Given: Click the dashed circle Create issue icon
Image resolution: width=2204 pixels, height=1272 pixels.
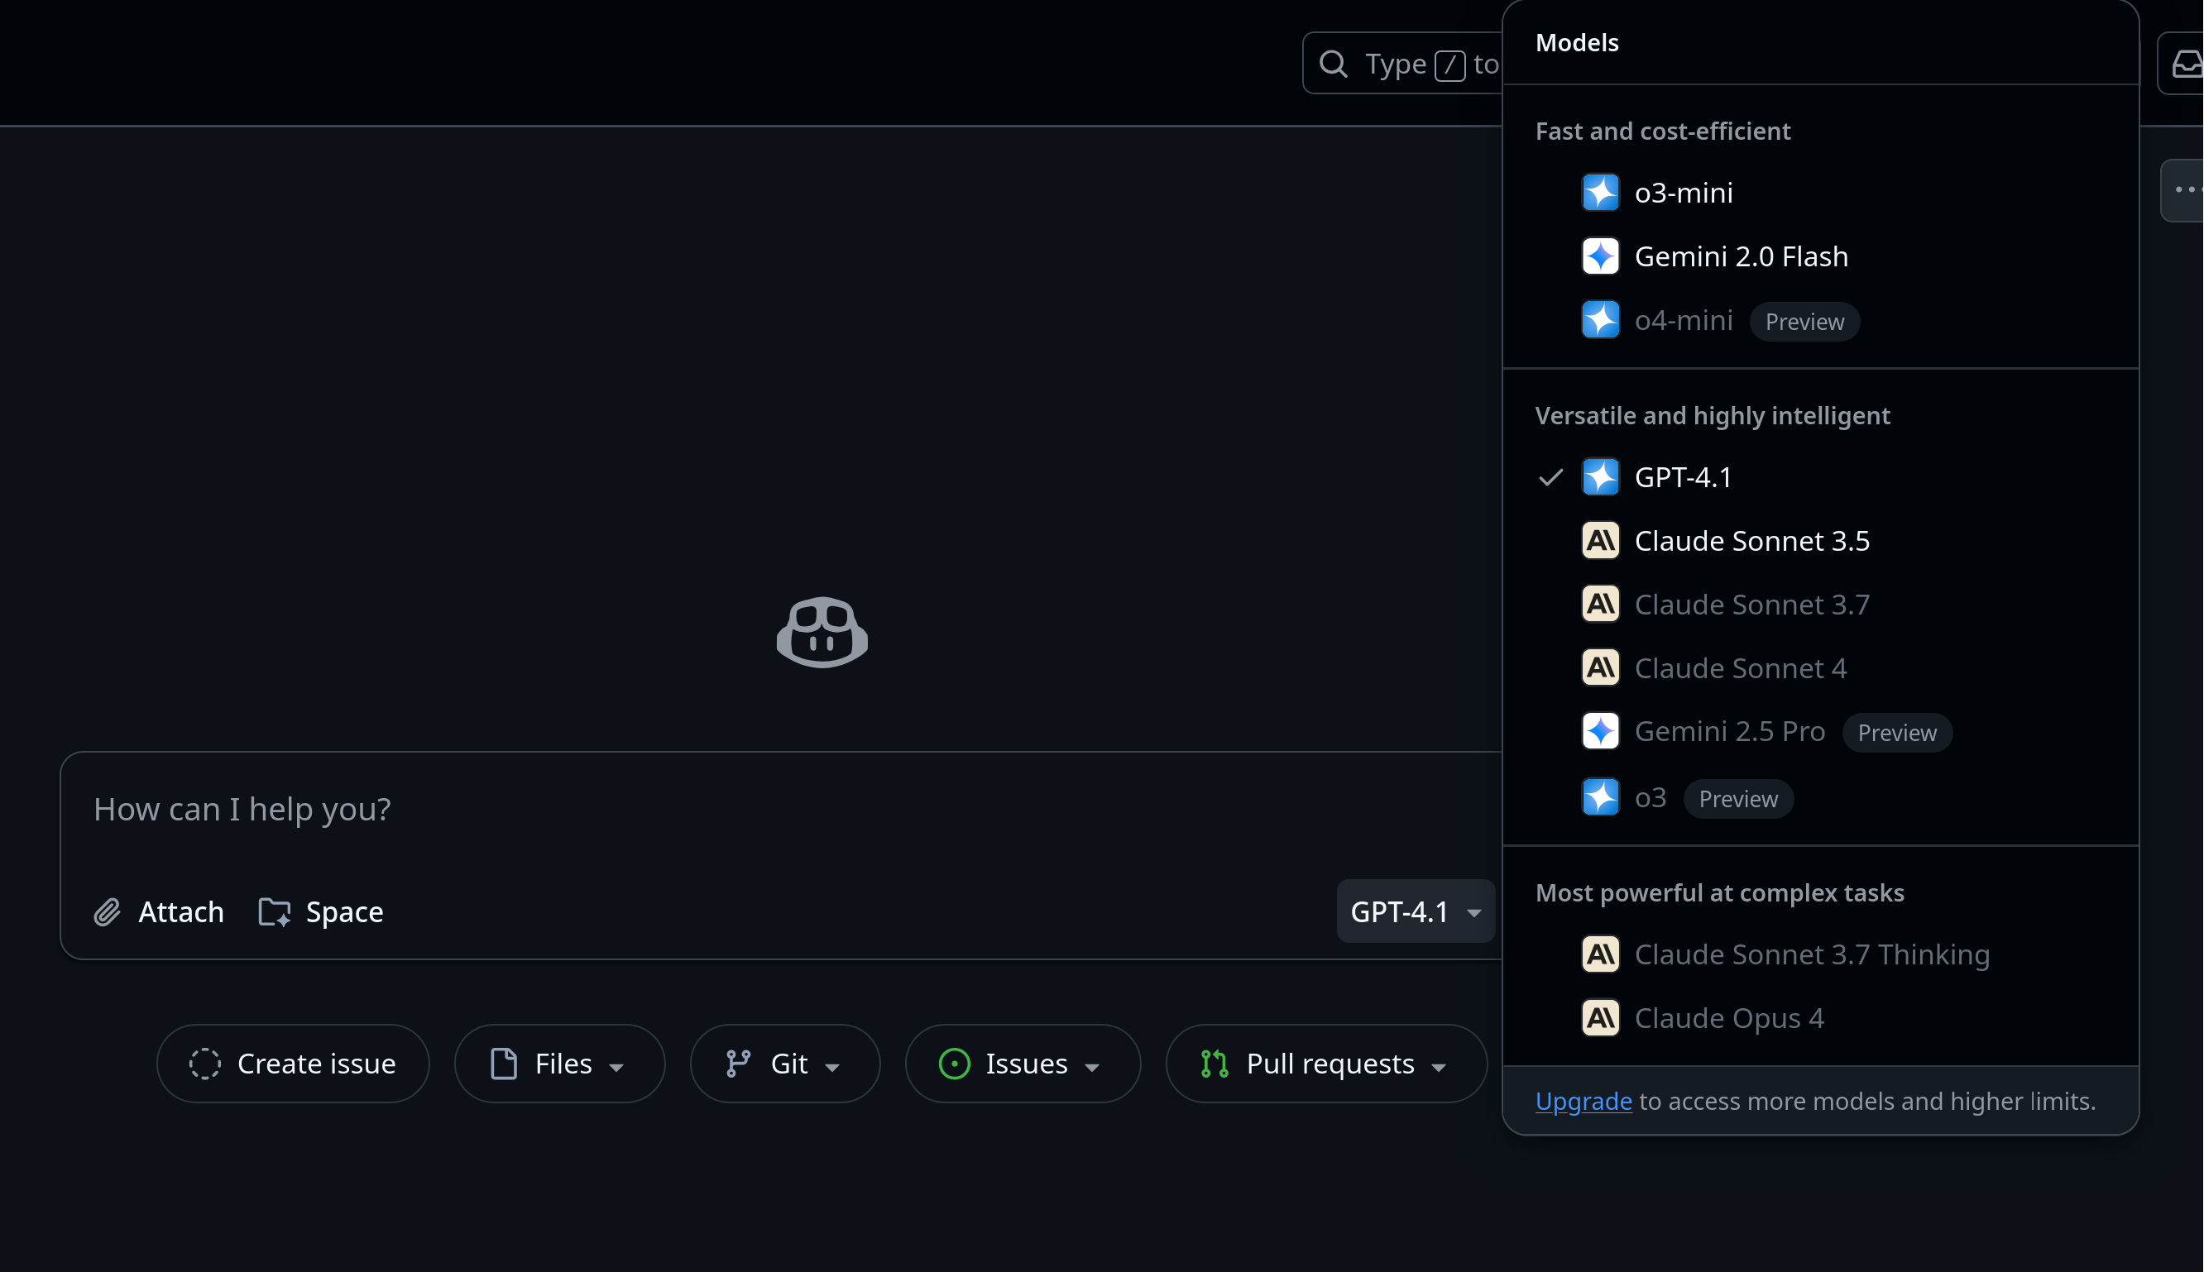Looking at the screenshot, I should (204, 1064).
